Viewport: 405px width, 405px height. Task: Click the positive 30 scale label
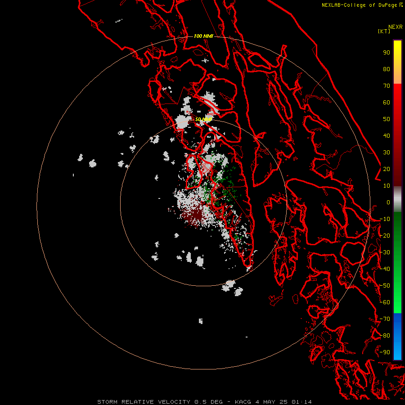387,153
